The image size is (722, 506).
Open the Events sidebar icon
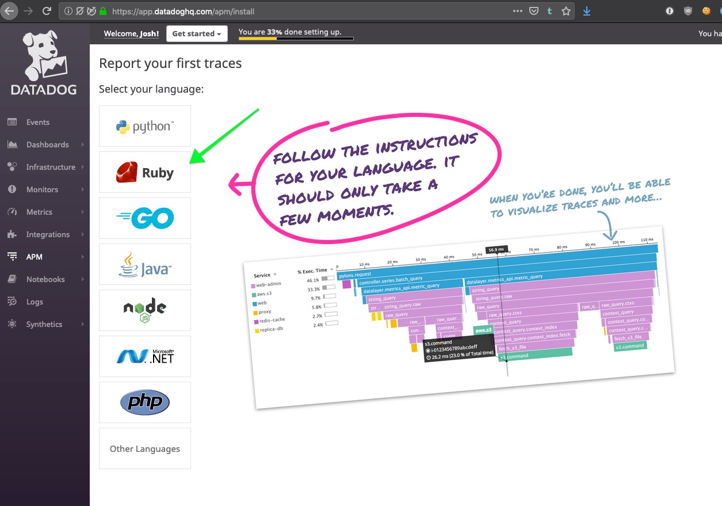click(12, 122)
